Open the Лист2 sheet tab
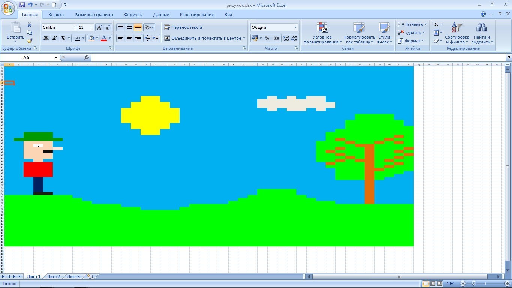 click(53, 276)
